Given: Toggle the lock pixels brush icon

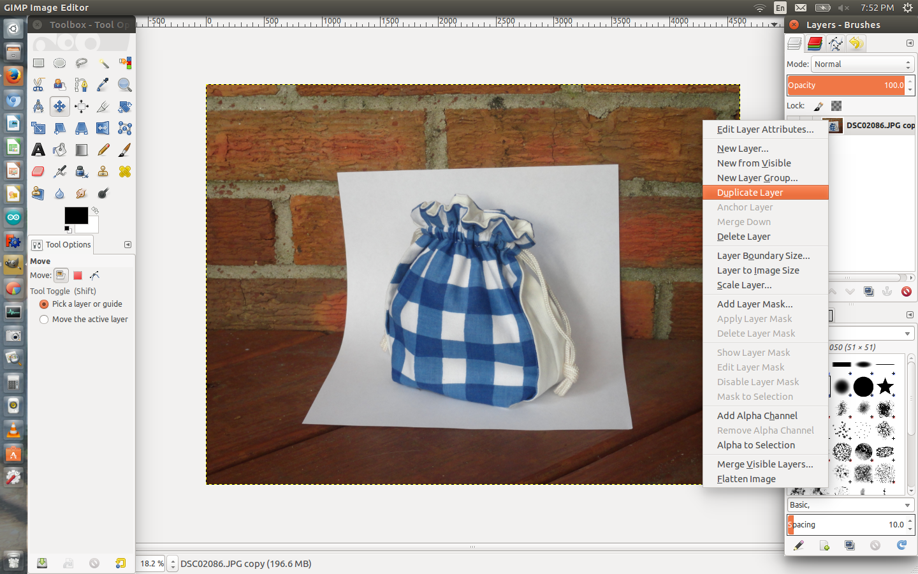Looking at the screenshot, I should (x=819, y=106).
